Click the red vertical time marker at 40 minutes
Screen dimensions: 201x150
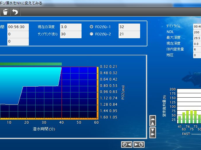[62, 93]
